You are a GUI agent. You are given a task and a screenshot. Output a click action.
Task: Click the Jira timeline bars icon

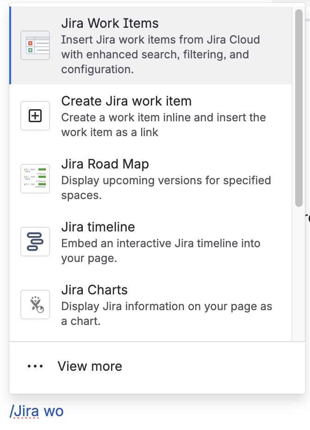point(35,242)
